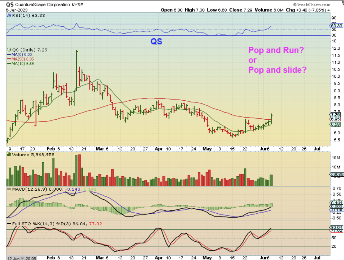Click the 86.04 stochastic value tag

(336, 227)
